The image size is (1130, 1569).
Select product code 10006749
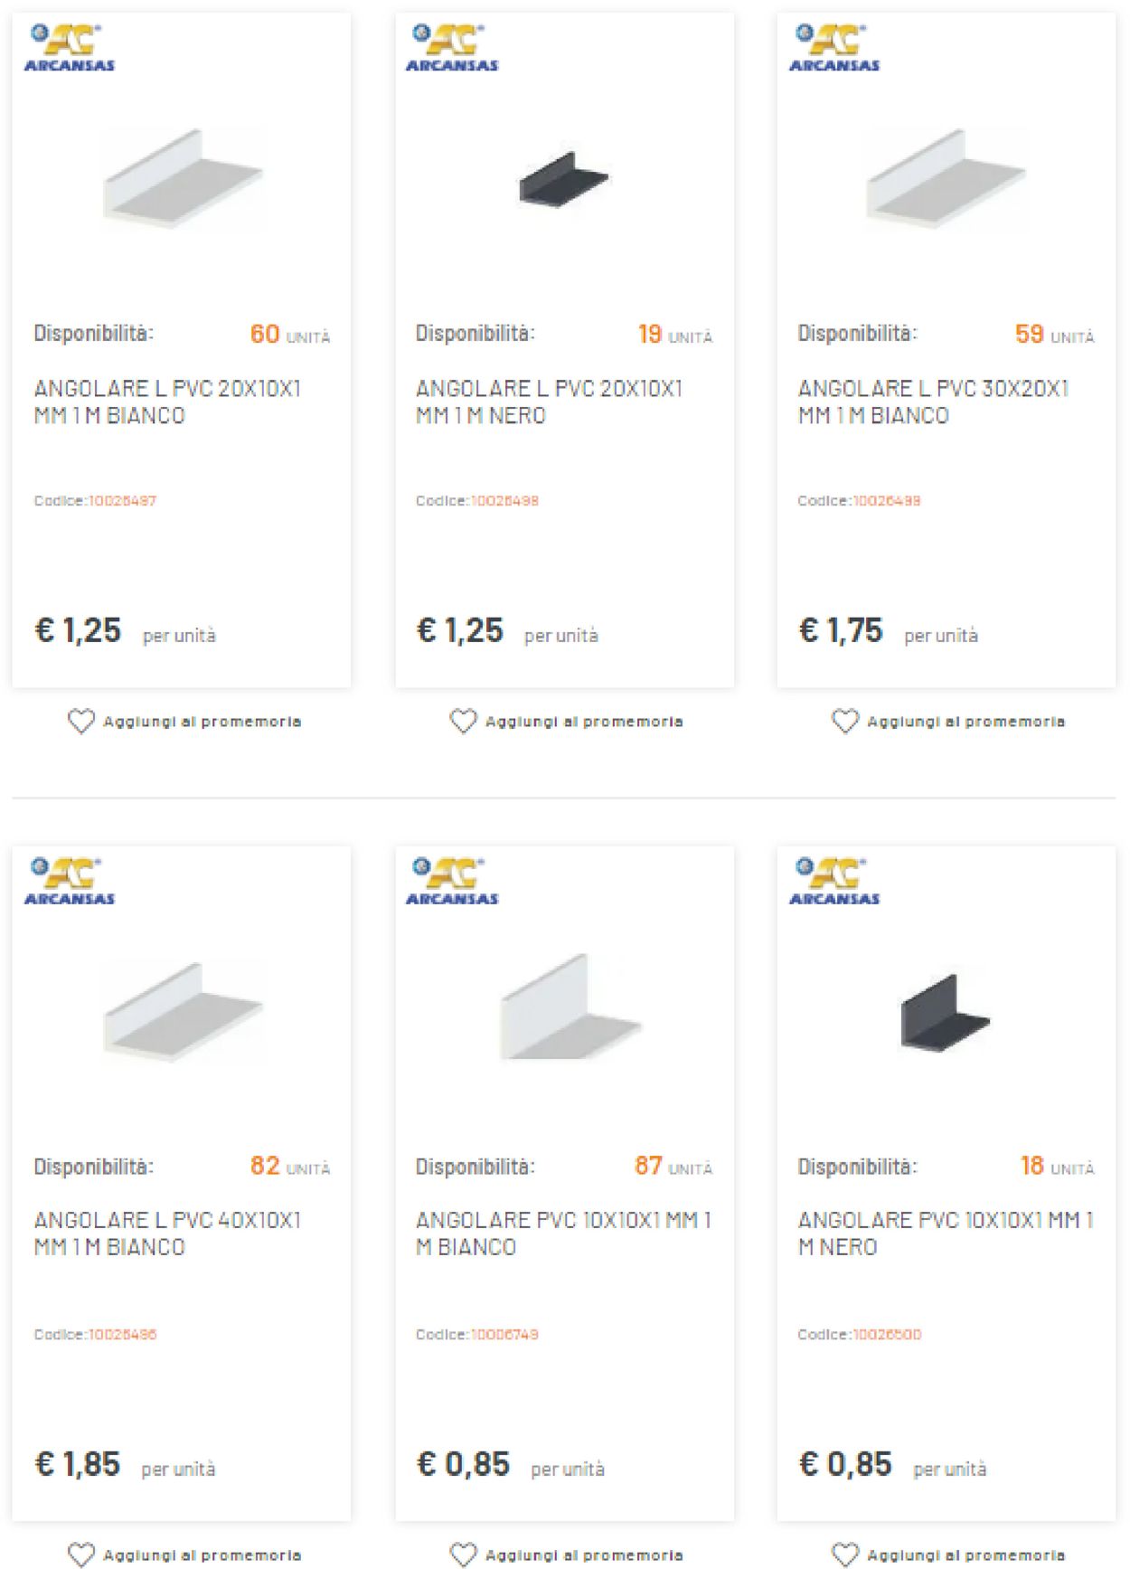504,1334
